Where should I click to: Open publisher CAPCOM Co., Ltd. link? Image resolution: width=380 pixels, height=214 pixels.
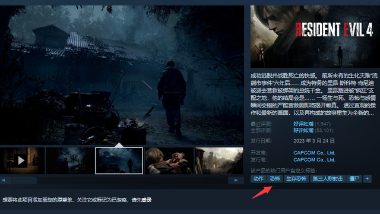coord(314,160)
